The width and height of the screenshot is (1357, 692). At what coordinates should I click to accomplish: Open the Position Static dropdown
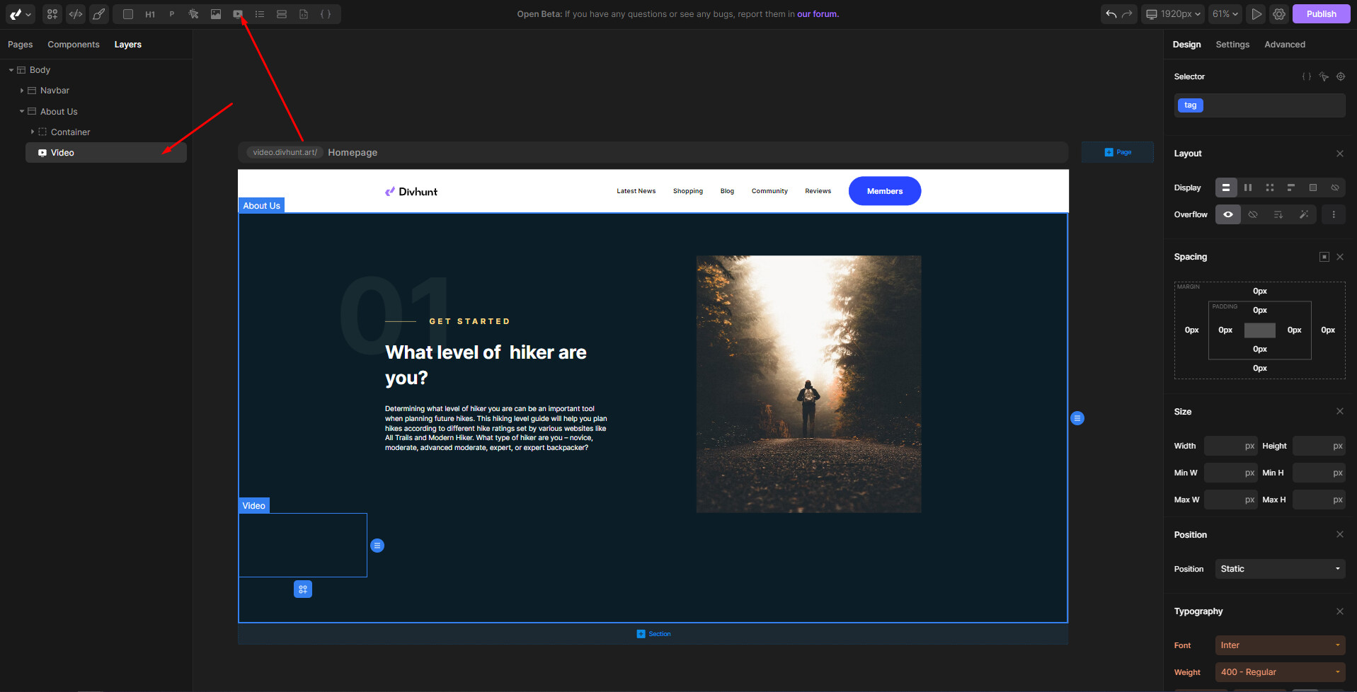point(1280,569)
